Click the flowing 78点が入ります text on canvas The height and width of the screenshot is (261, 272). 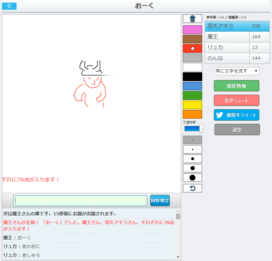point(31,180)
